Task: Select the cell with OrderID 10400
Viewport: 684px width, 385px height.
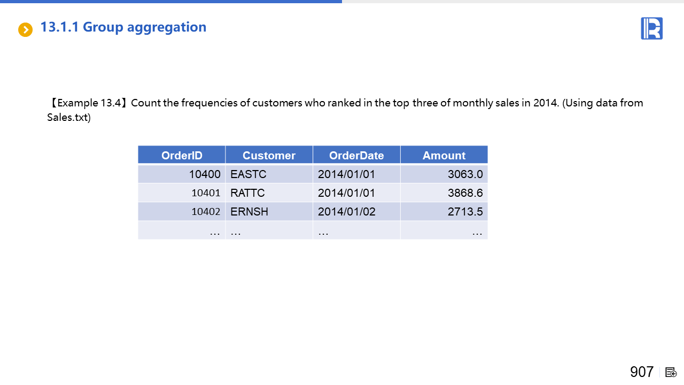Action: coord(182,174)
